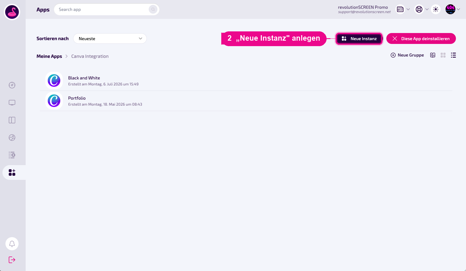
Task: Open the apps grid icon in sidebar
Action: point(12,172)
